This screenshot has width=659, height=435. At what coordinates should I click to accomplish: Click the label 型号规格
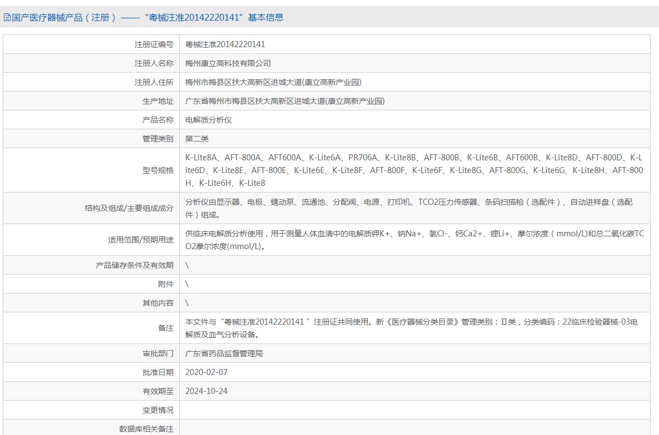coord(158,170)
